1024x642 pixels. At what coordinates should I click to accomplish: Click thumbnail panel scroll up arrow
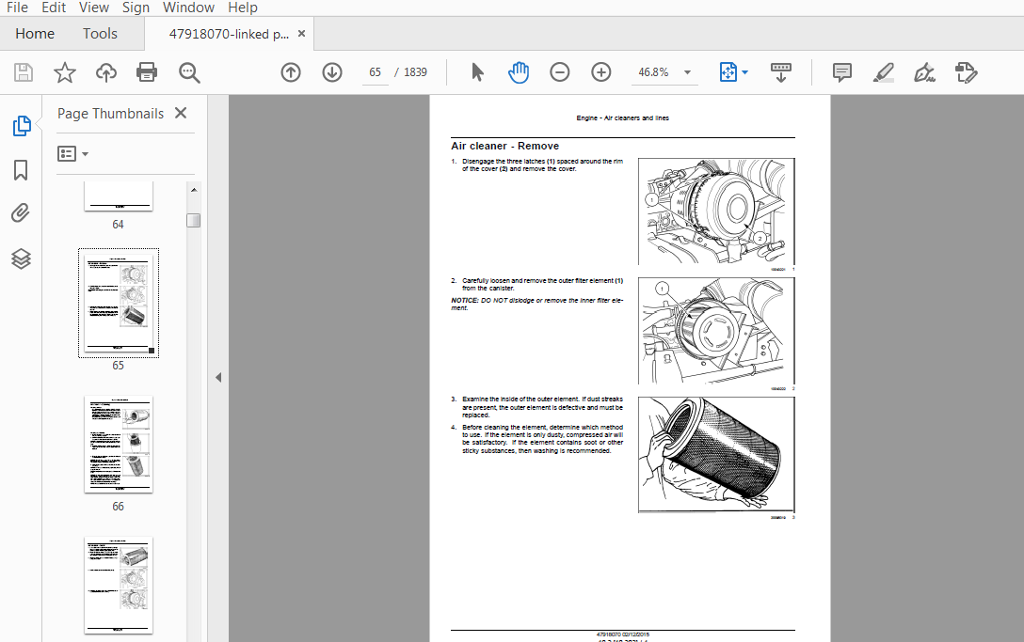tap(193, 190)
